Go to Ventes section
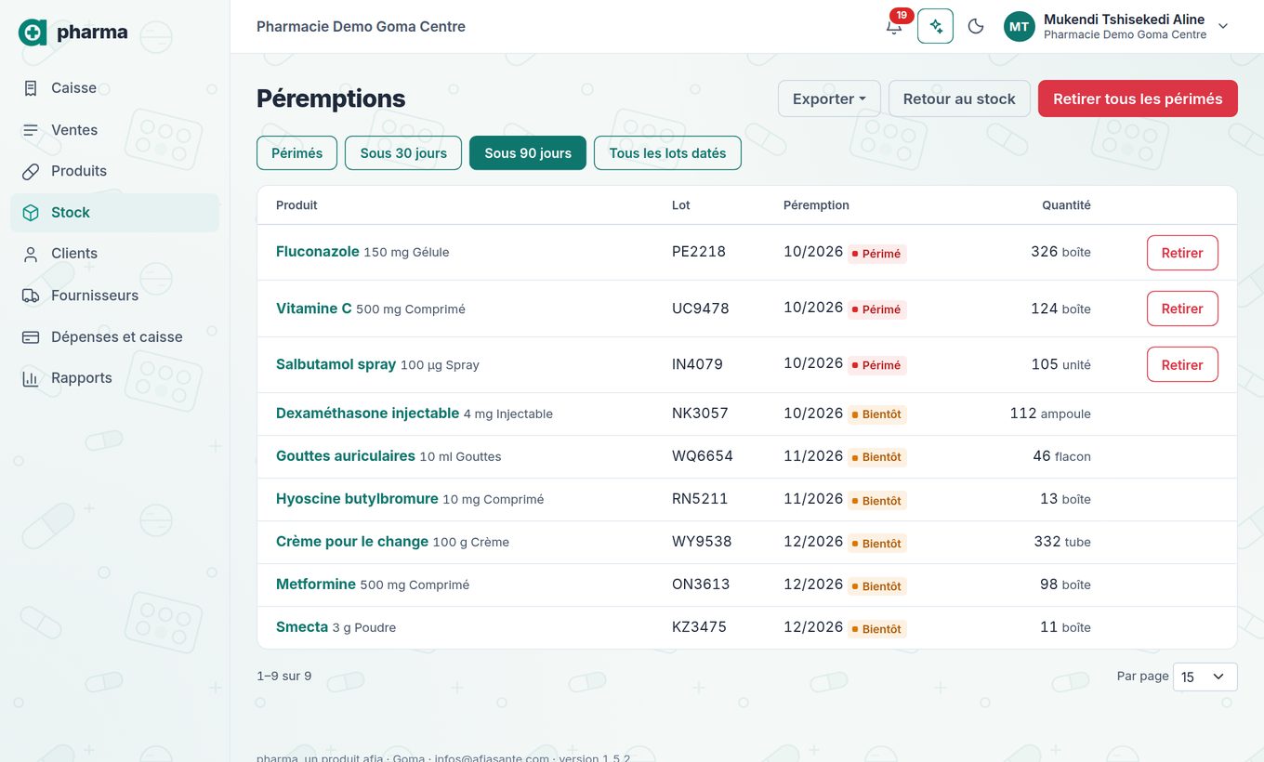This screenshot has width=1264, height=762. pyautogui.click(x=115, y=130)
